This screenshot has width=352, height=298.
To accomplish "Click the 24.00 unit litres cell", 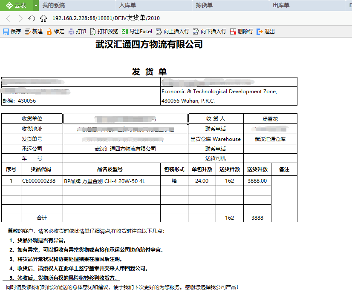I will coord(202,181).
